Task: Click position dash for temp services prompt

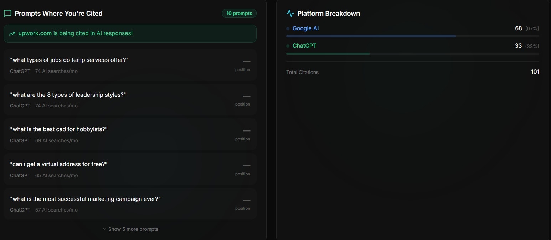Action: pyautogui.click(x=246, y=62)
